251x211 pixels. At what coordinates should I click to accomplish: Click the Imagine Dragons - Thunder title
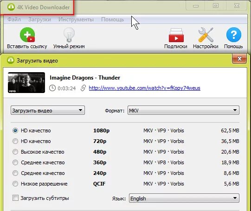point(85,78)
